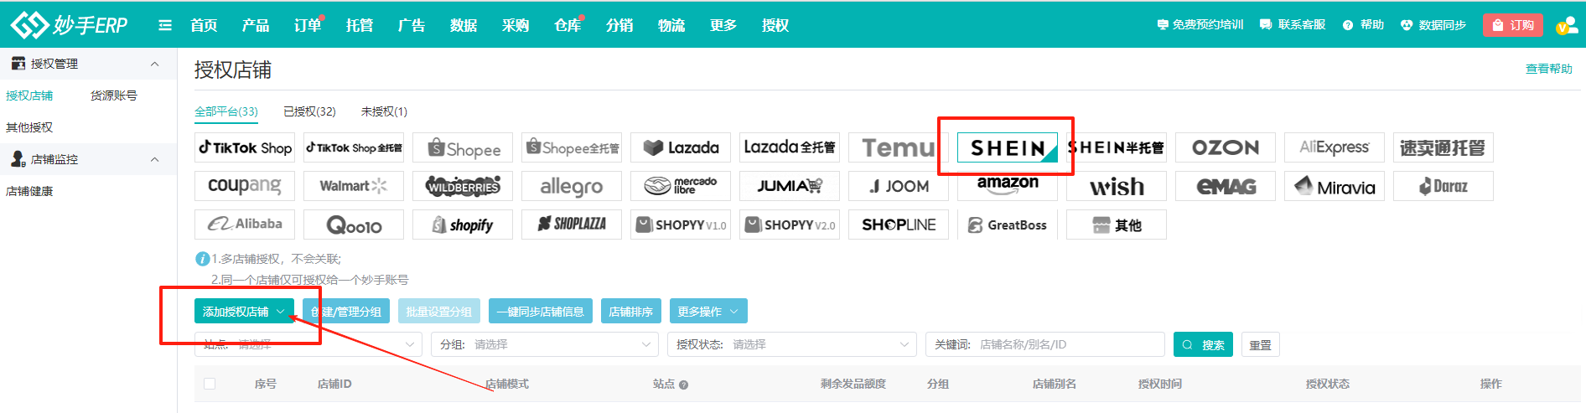This screenshot has height=413, width=1586.
Task: Tick the select-all checkbox in table header
Action: pyautogui.click(x=210, y=384)
